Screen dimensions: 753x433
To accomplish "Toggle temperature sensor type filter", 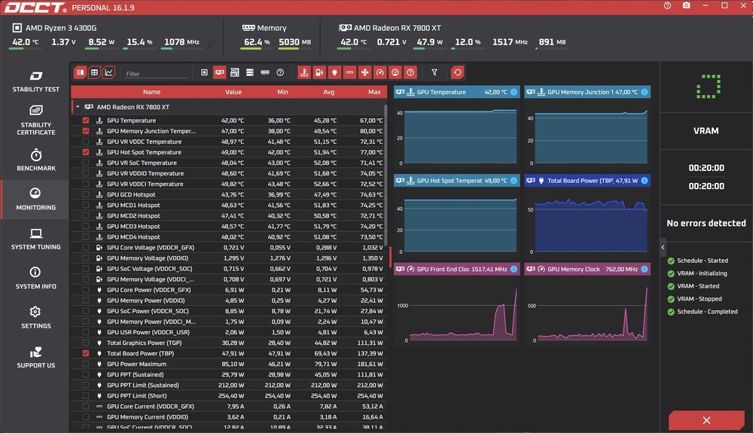I will [x=304, y=72].
